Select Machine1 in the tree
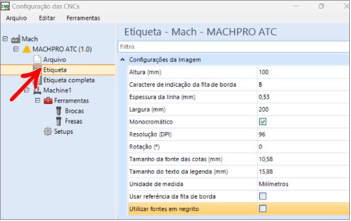This screenshot has height=221, width=351. click(57, 90)
